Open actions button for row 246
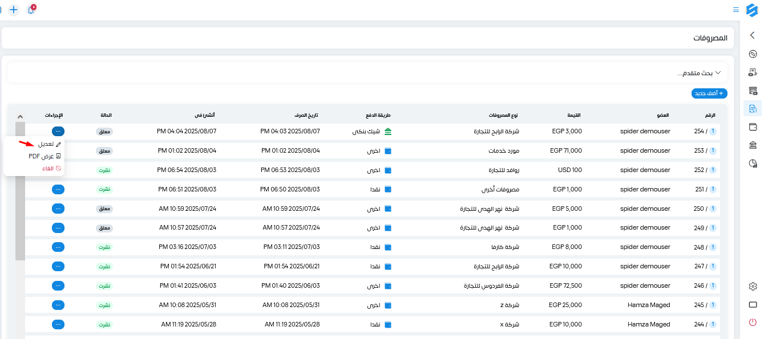This screenshot has width=764, height=339. (x=58, y=286)
